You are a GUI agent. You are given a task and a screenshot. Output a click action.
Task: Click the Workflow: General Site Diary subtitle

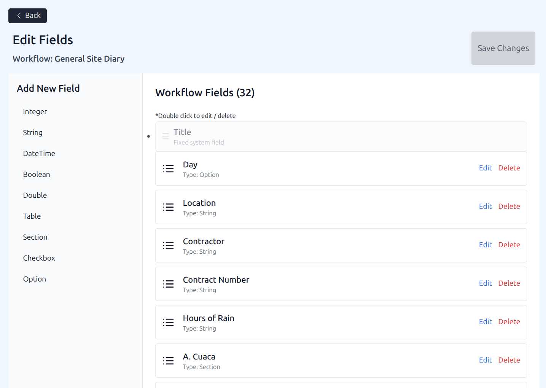[x=68, y=59]
